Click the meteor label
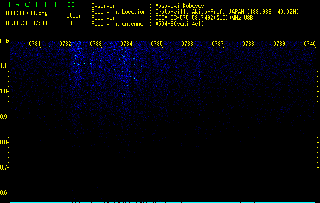 72,16
